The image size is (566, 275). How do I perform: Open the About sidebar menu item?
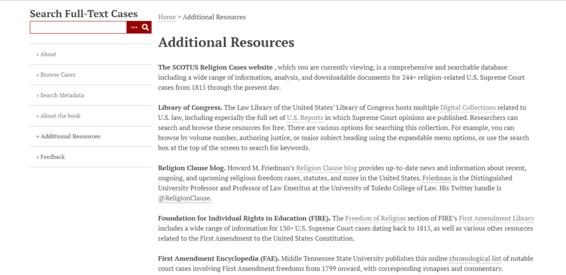click(48, 54)
